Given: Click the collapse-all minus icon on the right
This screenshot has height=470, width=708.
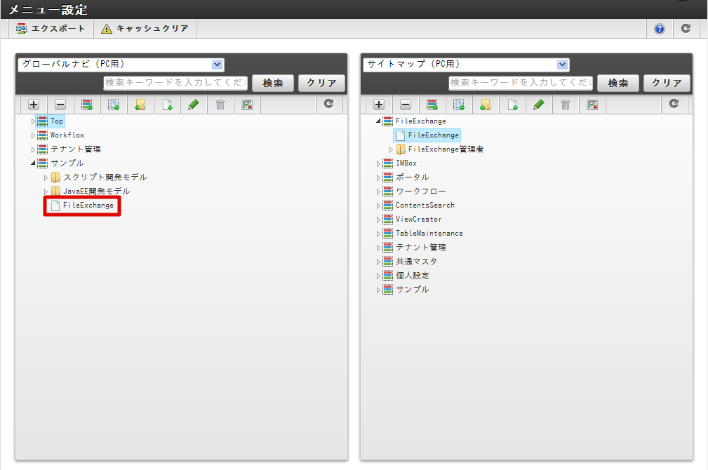Looking at the screenshot, I should coord(405,104).
